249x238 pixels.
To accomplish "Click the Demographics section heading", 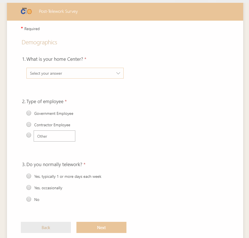I will pyautogui.click(x=39, y=42).
